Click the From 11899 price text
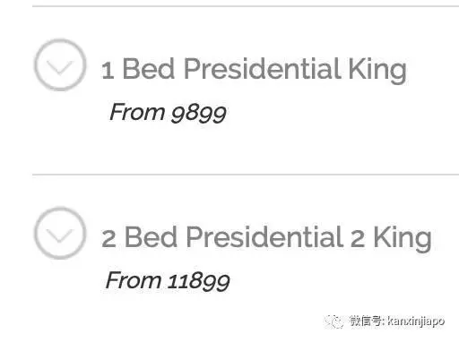This screenshot has width=459, height=342. (168, 280)
